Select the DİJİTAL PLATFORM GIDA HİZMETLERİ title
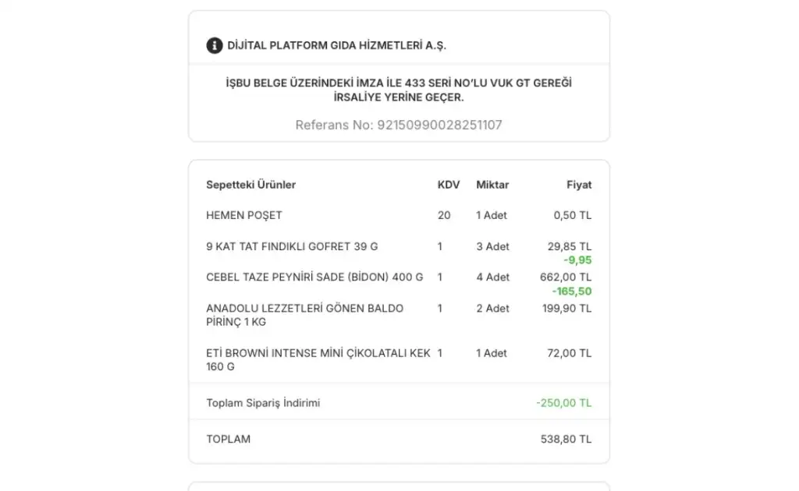Screen dimensions: 799x491 pyautogui.click(x=336, y=45)
